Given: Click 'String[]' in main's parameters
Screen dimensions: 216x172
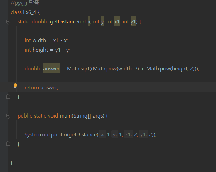Looking at the screenshot, I should 82,116.
